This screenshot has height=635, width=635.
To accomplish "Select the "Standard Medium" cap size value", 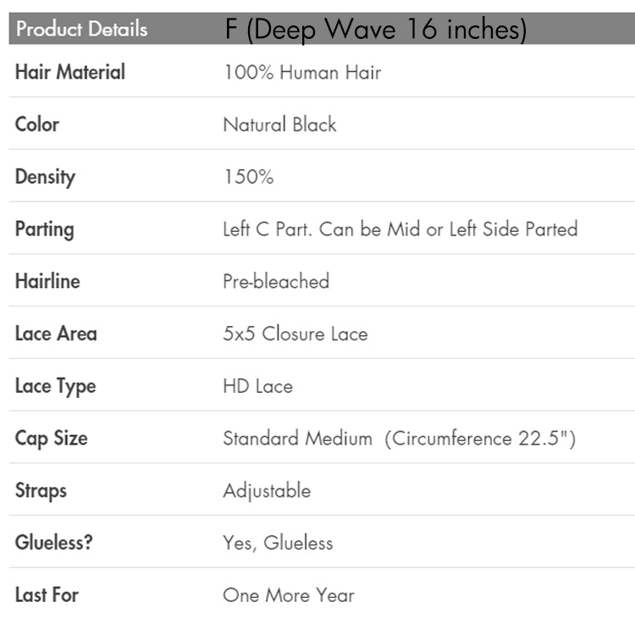I will [x=399, y=439].
